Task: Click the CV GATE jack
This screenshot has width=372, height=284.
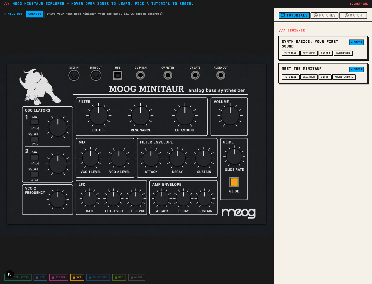Action: click(195, 75)
